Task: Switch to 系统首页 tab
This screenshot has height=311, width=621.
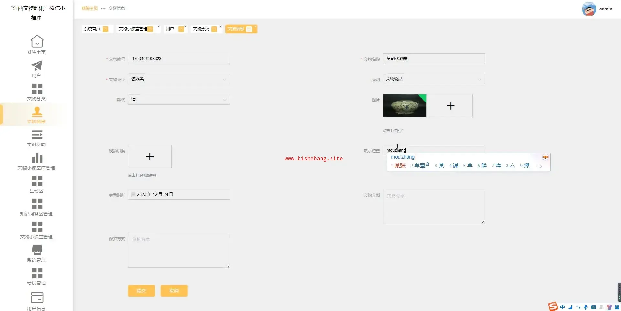Action: (97, 29)
